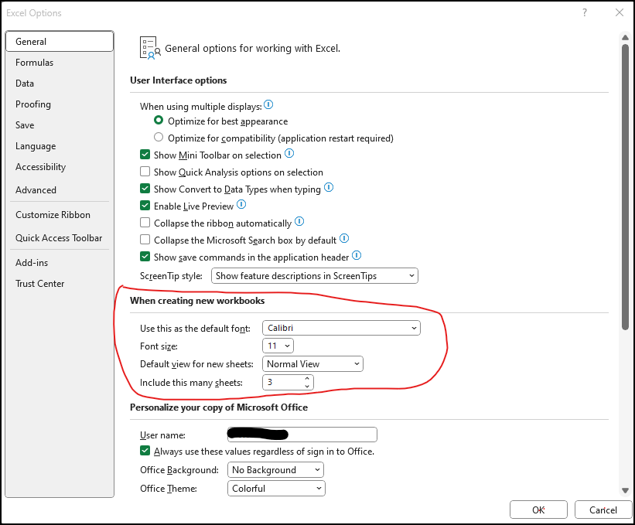This screenshot has width=635, height=525.
Task: Open the Data category
Action: click(60, 84)
